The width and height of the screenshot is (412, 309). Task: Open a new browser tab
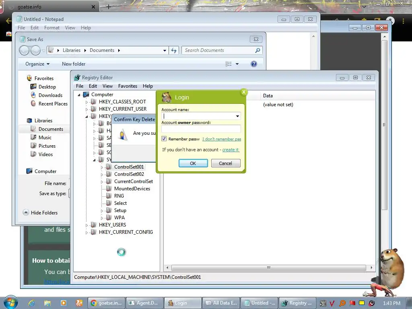pos(109,7)
